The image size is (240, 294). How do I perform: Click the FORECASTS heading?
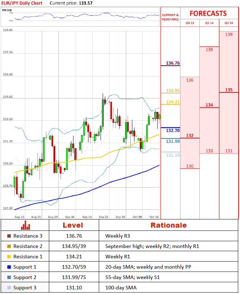point(208,14)
